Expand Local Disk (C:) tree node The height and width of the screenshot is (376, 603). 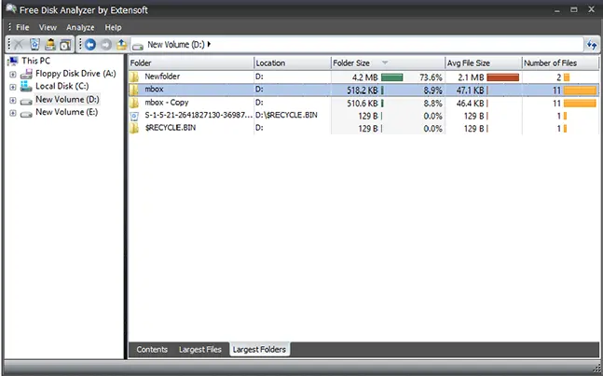[13, 87]
